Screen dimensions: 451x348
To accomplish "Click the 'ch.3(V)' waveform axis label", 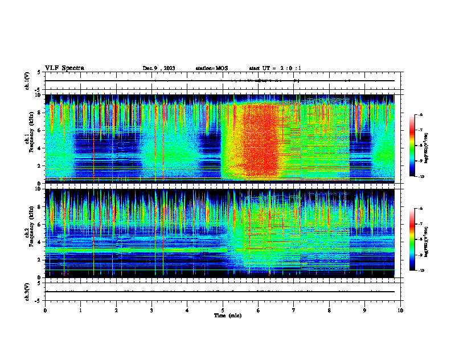I will tap(27, 292).
